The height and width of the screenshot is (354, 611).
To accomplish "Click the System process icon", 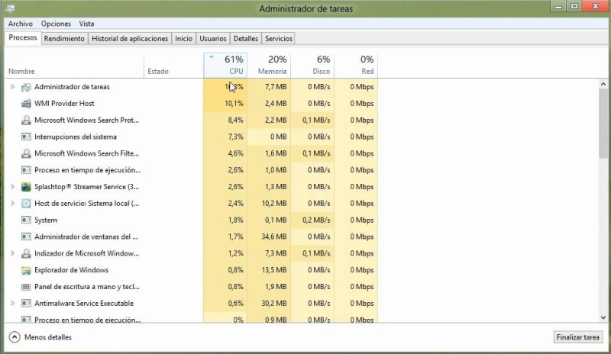I will (x=26, y=220).
